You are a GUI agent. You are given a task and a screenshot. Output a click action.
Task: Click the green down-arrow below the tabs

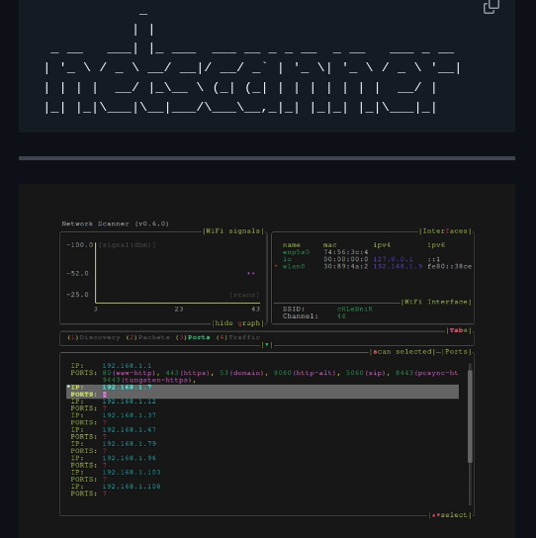(x=267, y=345)
